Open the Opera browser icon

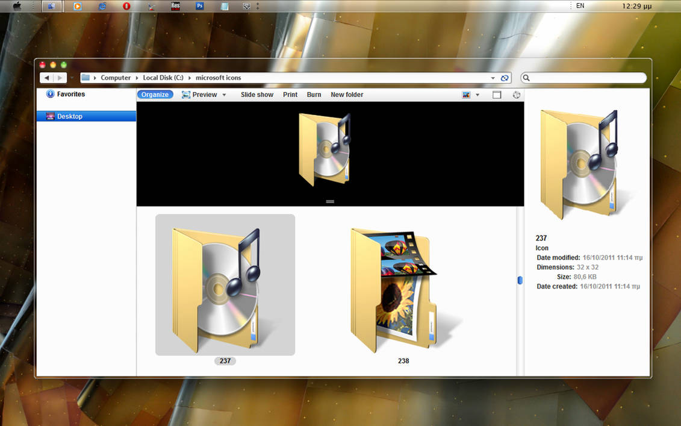(x=126, y=6)
